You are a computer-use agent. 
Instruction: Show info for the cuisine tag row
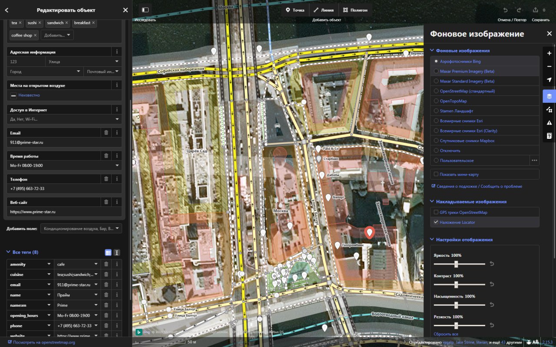pyautogui.click(x=117, y=274)
